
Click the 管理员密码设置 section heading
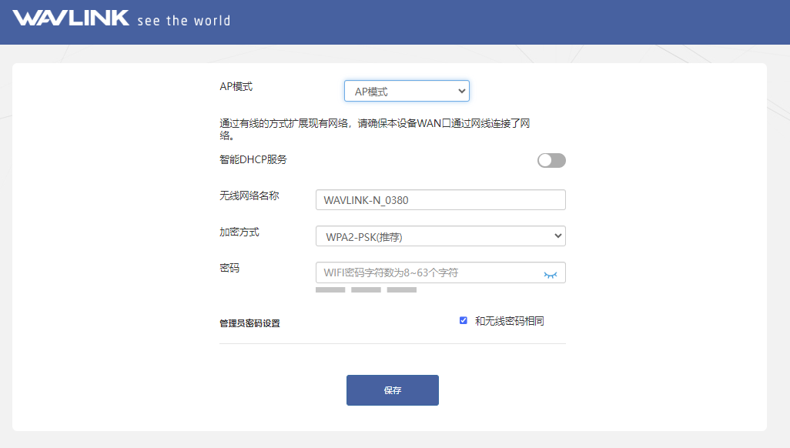pos(249,323)
